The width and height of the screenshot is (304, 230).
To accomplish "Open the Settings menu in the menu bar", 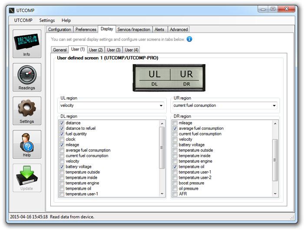I will (x=47, y=20).
